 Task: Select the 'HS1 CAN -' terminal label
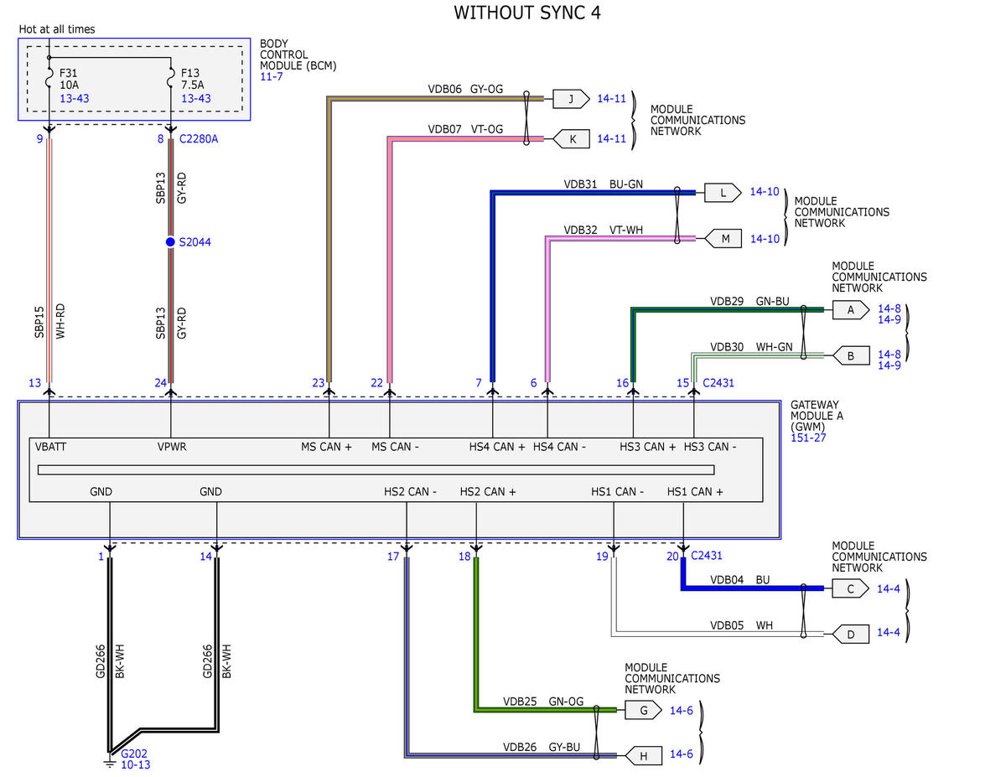tap(617, 492)
